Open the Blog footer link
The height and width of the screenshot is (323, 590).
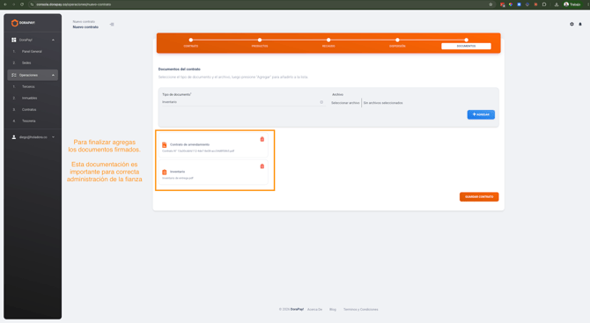[x=333, y=310]
